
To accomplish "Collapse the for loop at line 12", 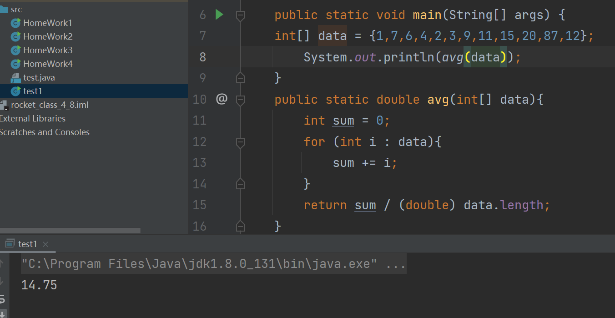I will pyautogui.click(x=241, y=142).
